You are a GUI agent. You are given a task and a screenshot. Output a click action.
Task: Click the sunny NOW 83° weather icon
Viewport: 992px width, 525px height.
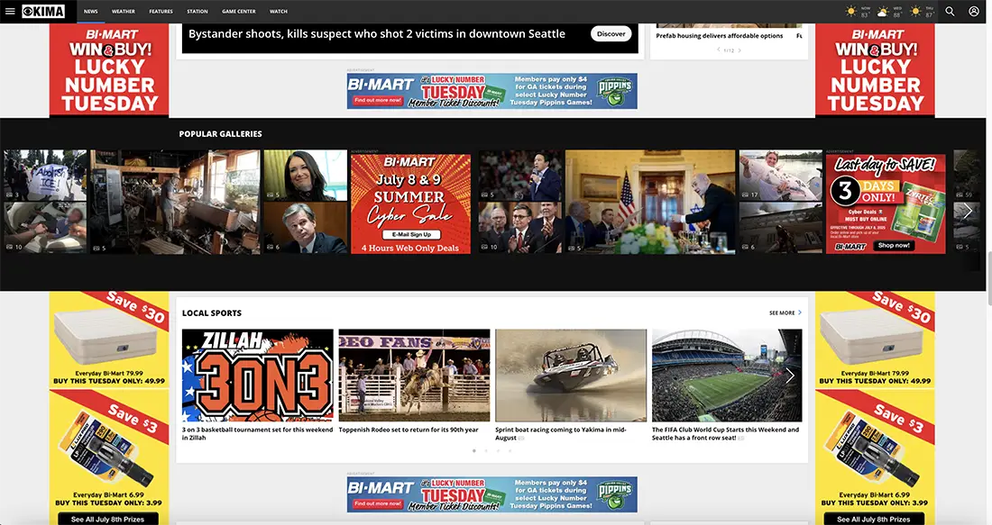click(851, 12)
